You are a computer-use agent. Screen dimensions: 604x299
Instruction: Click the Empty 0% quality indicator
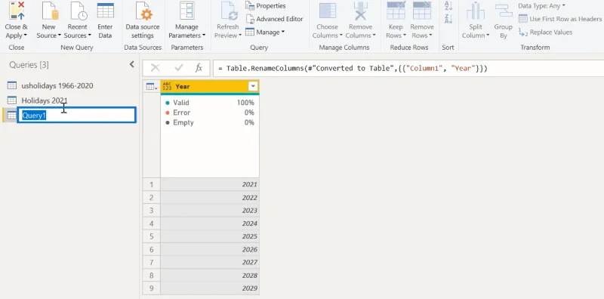pyautogui.click(x=210, y=123)
